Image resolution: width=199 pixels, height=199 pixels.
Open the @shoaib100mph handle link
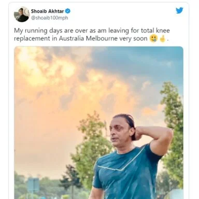[49, 18]
